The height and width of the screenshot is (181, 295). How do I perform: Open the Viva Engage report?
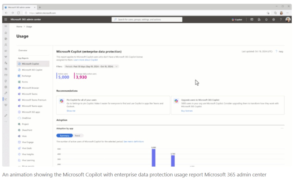28,142
